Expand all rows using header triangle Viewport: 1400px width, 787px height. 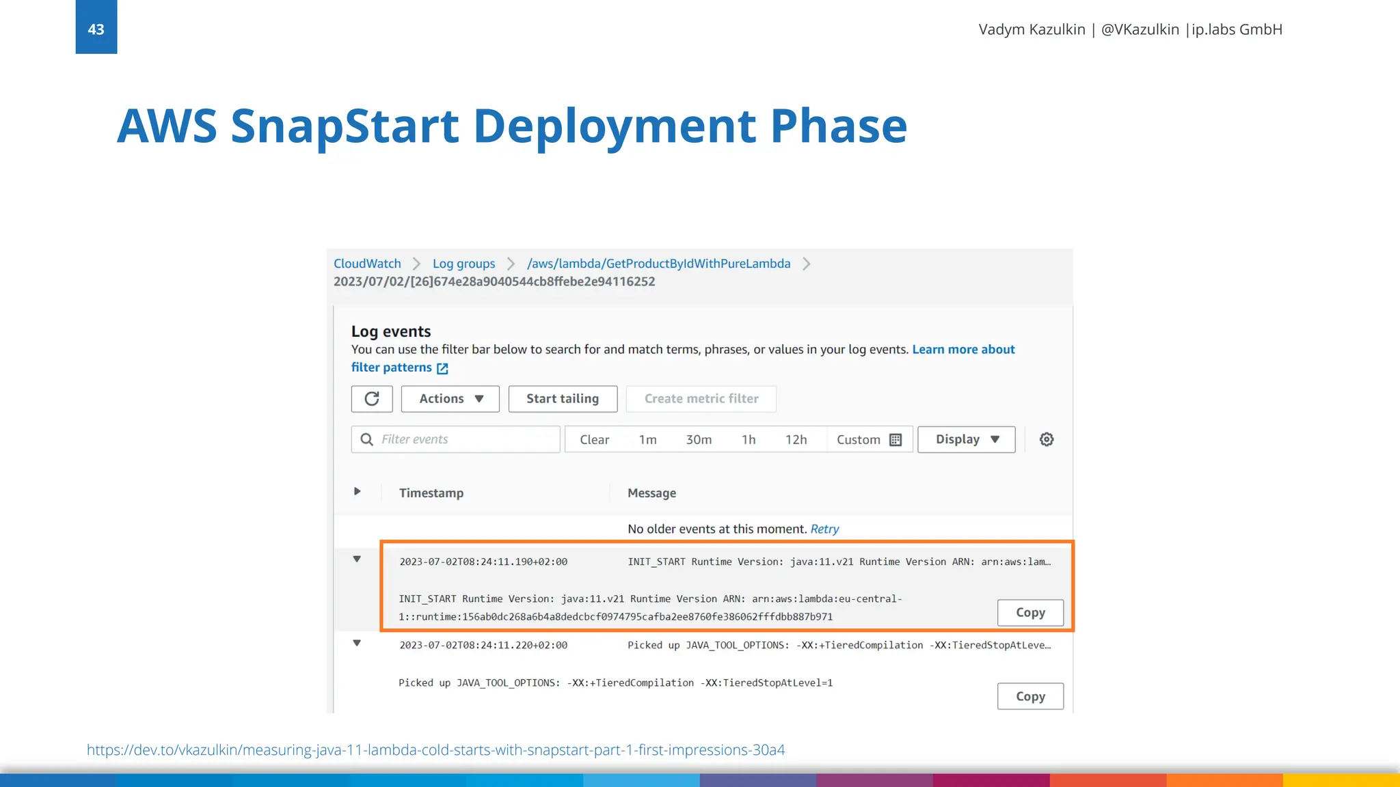click(357, 492)
